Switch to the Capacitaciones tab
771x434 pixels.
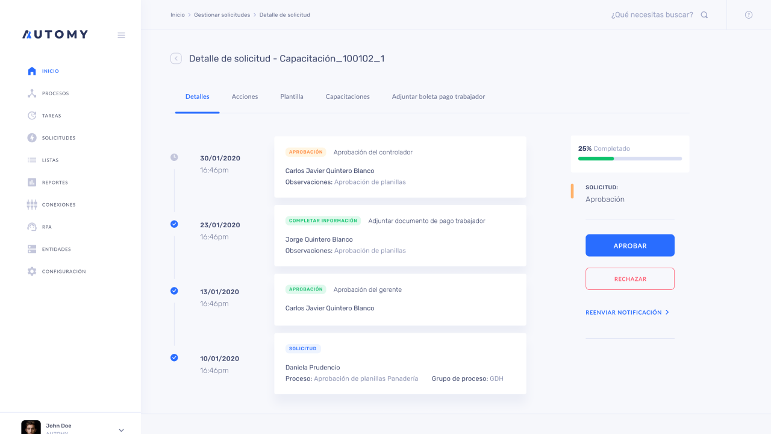point(347,96)
